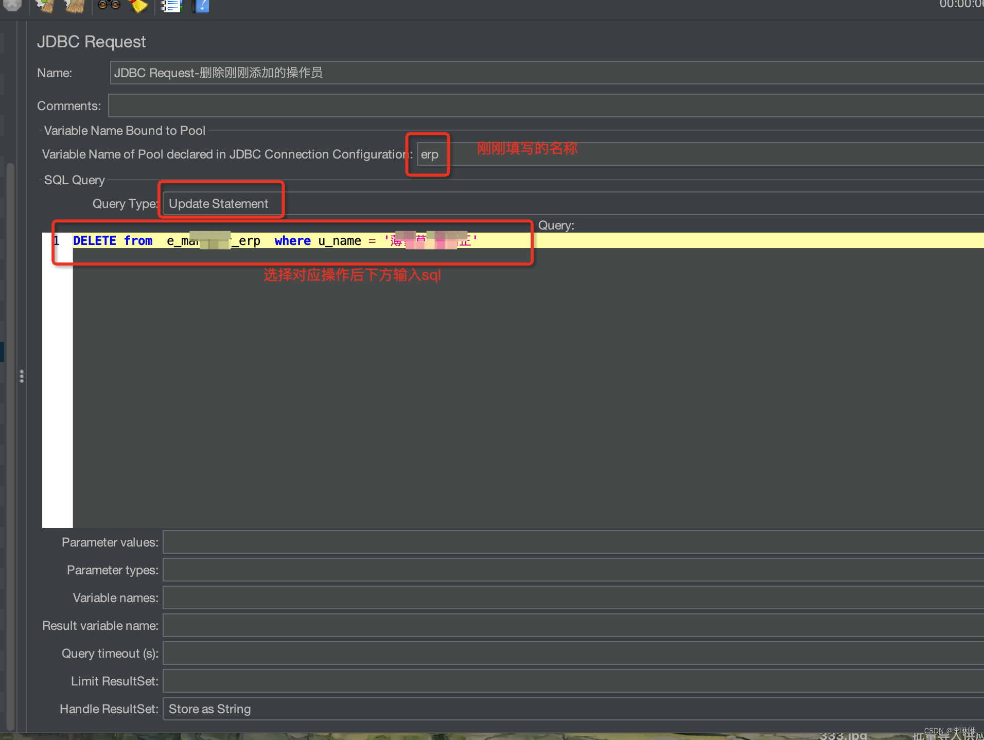Viewport: 984px width, 740px height.
Task: Click the yellow Reset Search broom icon
Action: point(138,6)
